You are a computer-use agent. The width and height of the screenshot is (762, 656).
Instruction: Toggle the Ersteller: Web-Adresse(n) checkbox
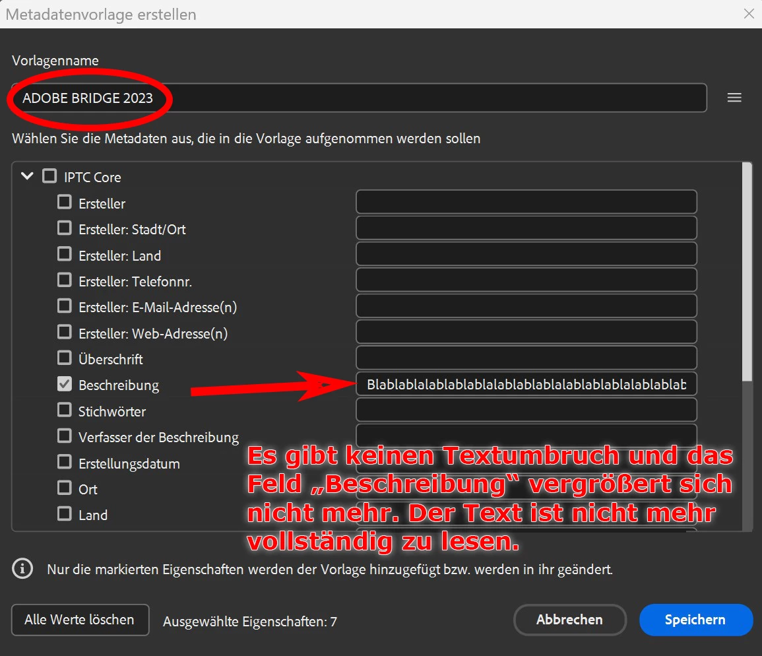point(64,332)
